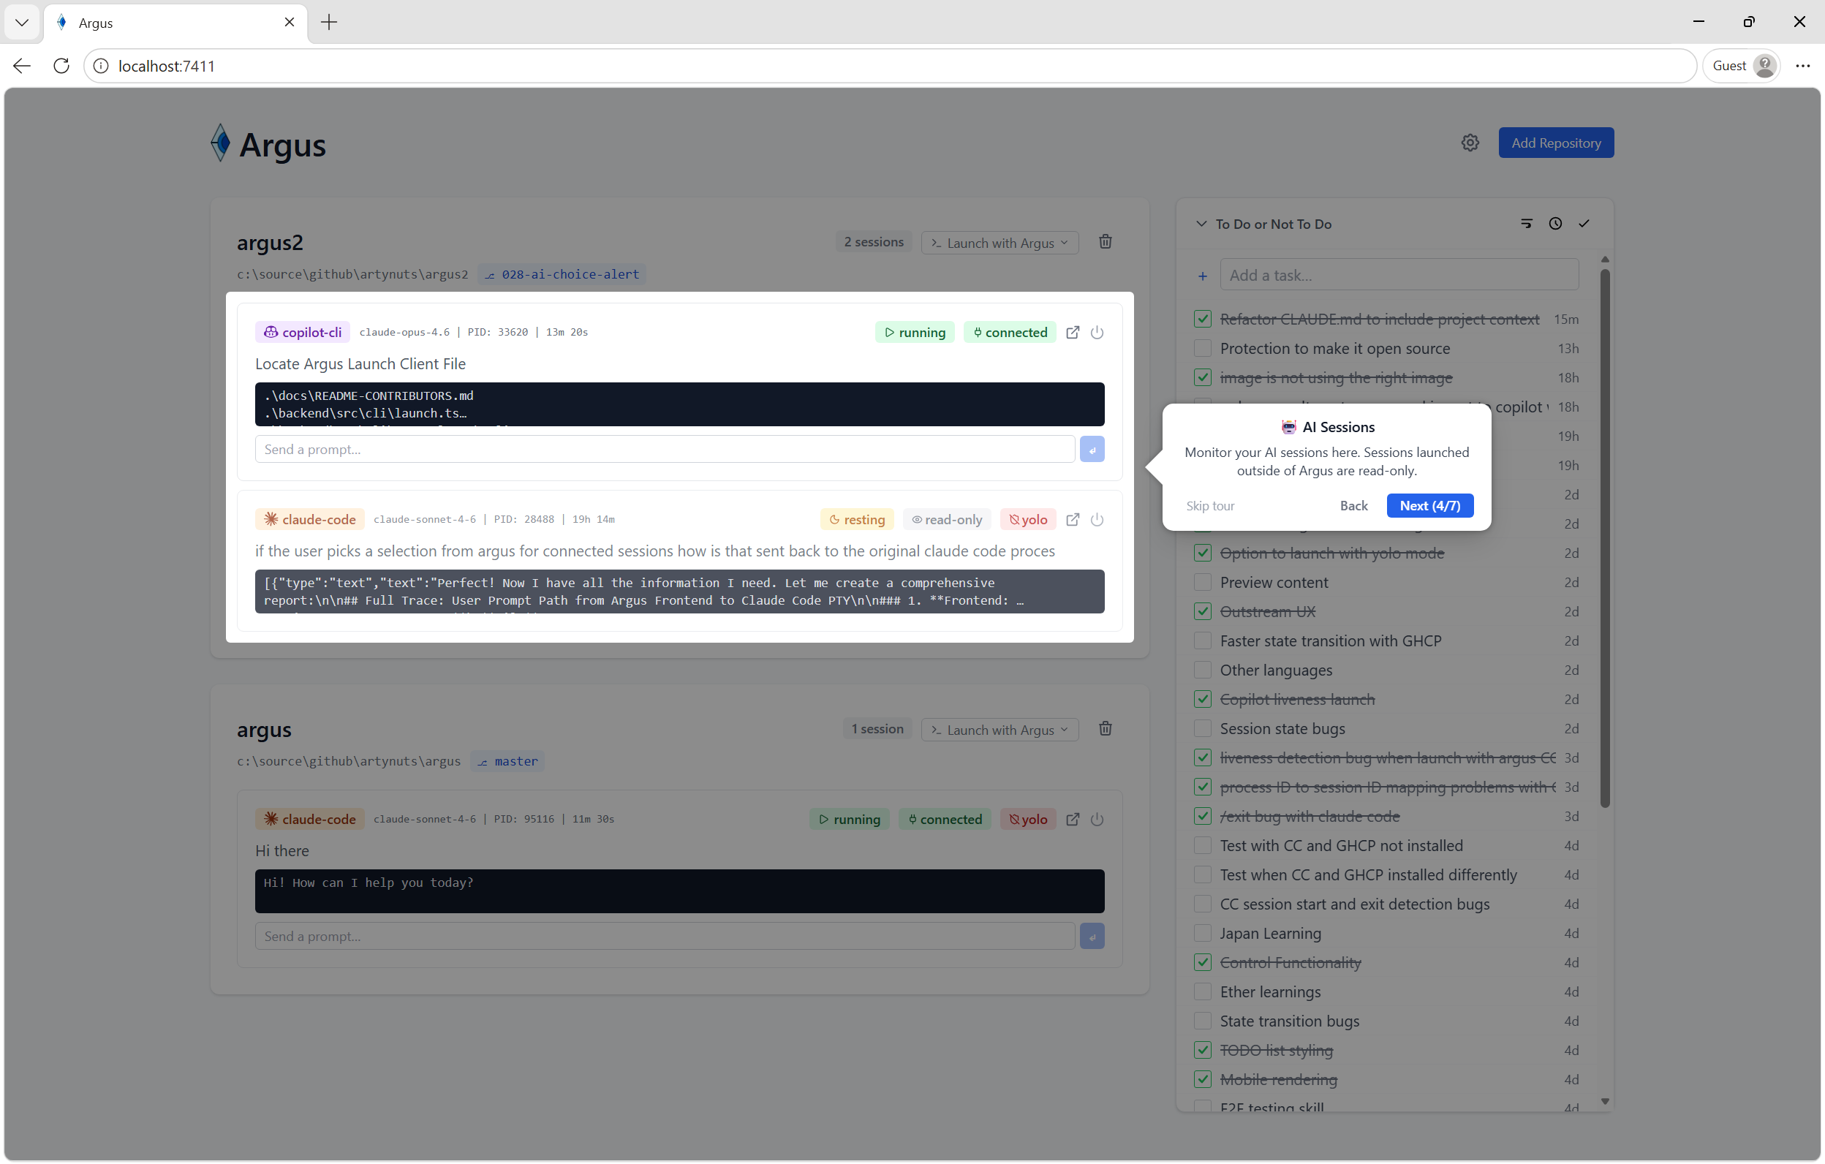The width and height of the screenshot is (1825, 1164).
Task: Click Next in the AI Sessions tour popup
Action: tap(1429, 505)
